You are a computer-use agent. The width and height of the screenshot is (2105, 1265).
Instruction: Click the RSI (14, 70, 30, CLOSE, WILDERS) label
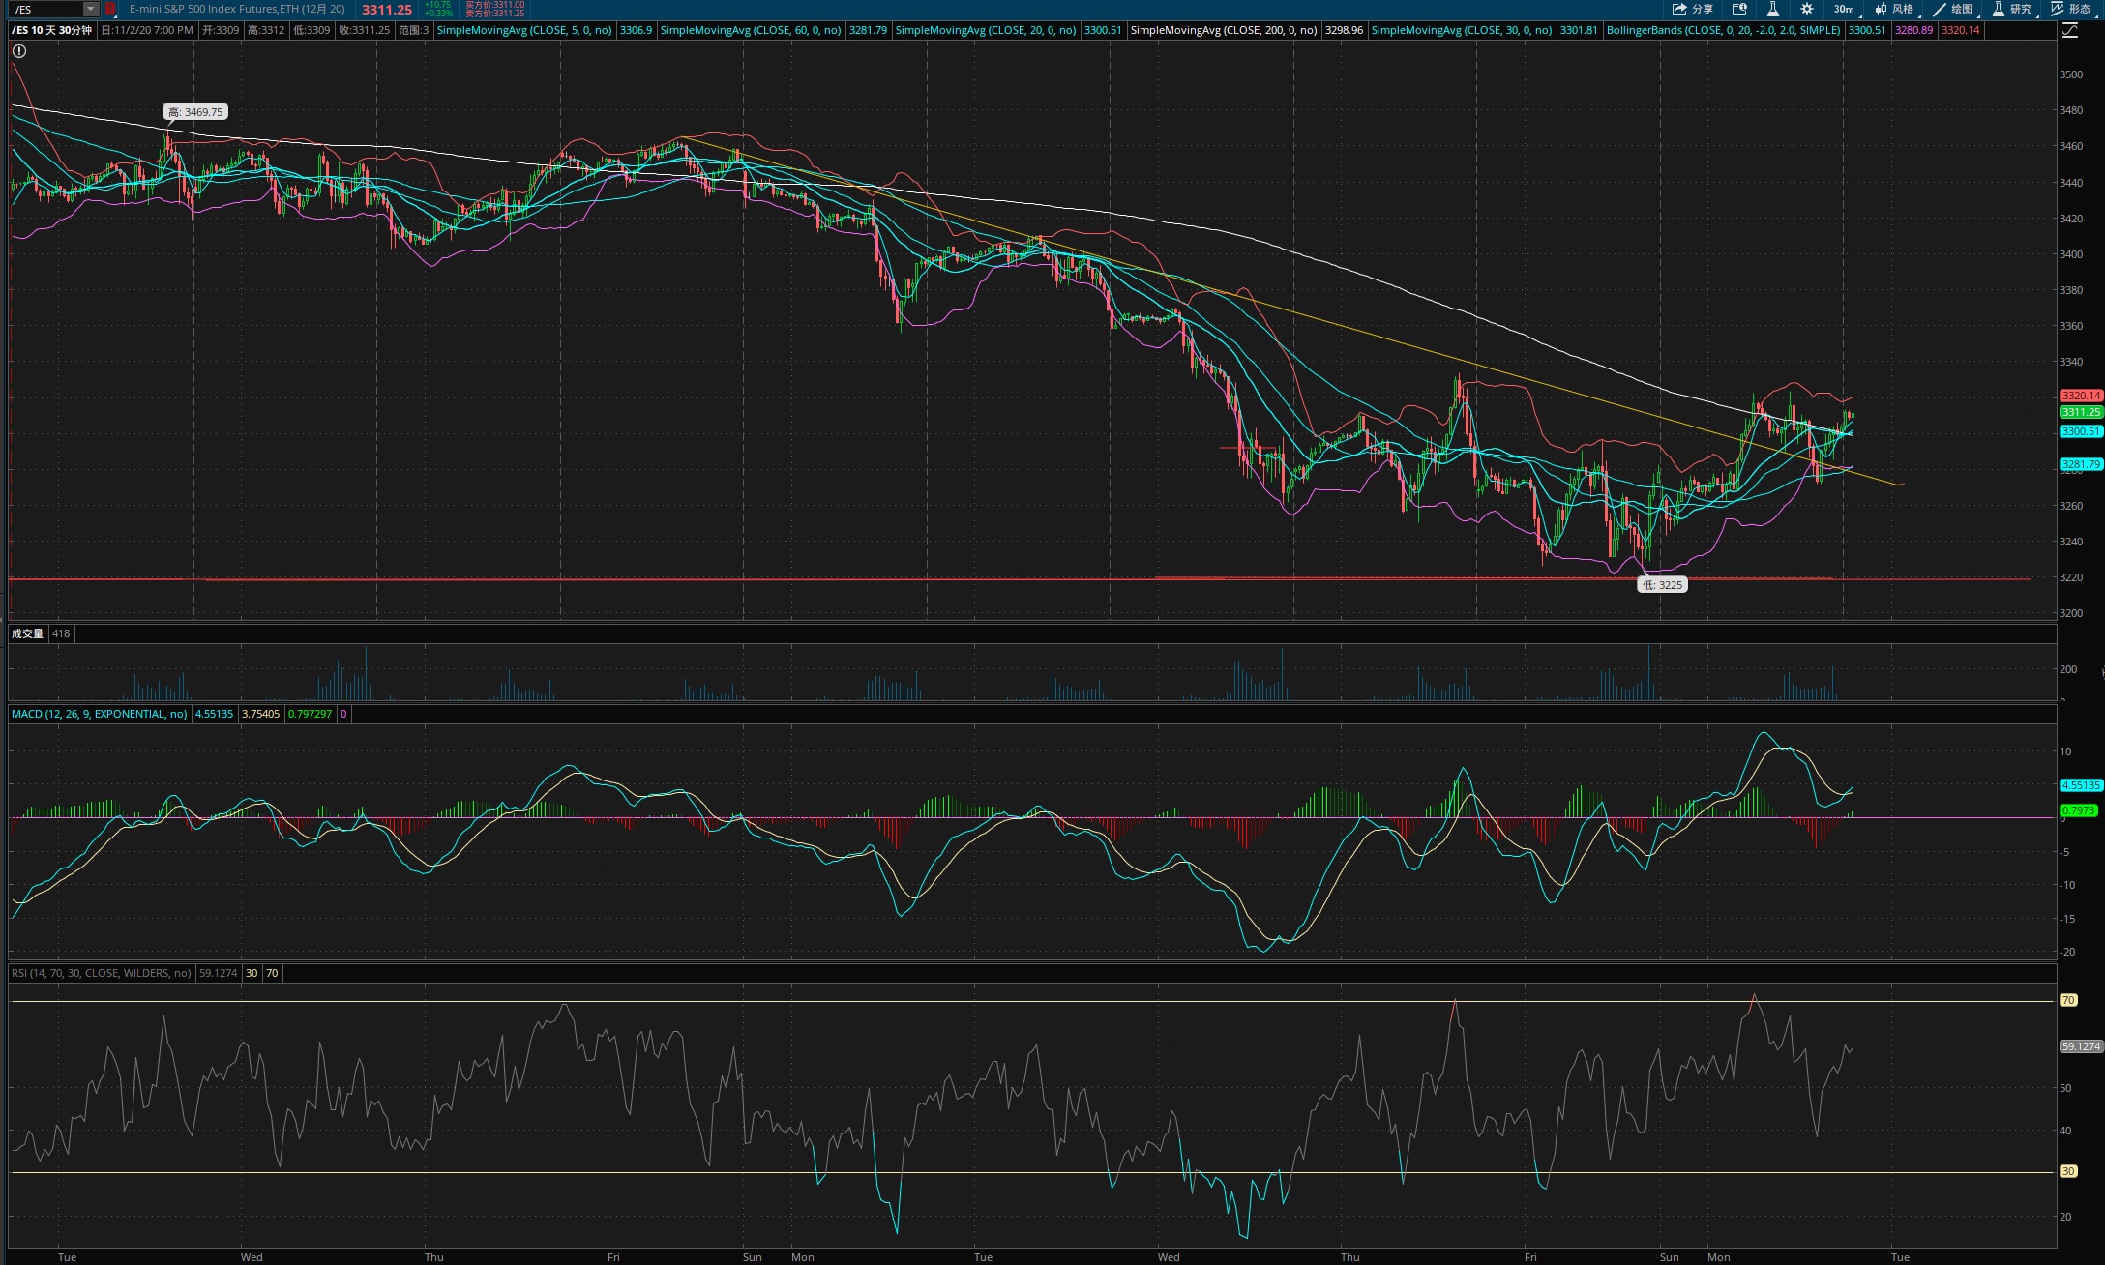pos(102,973)
